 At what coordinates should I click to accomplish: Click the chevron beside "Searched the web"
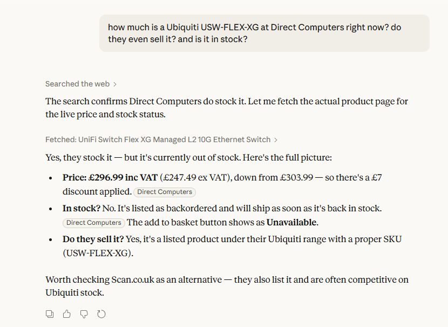pos(115,84)
